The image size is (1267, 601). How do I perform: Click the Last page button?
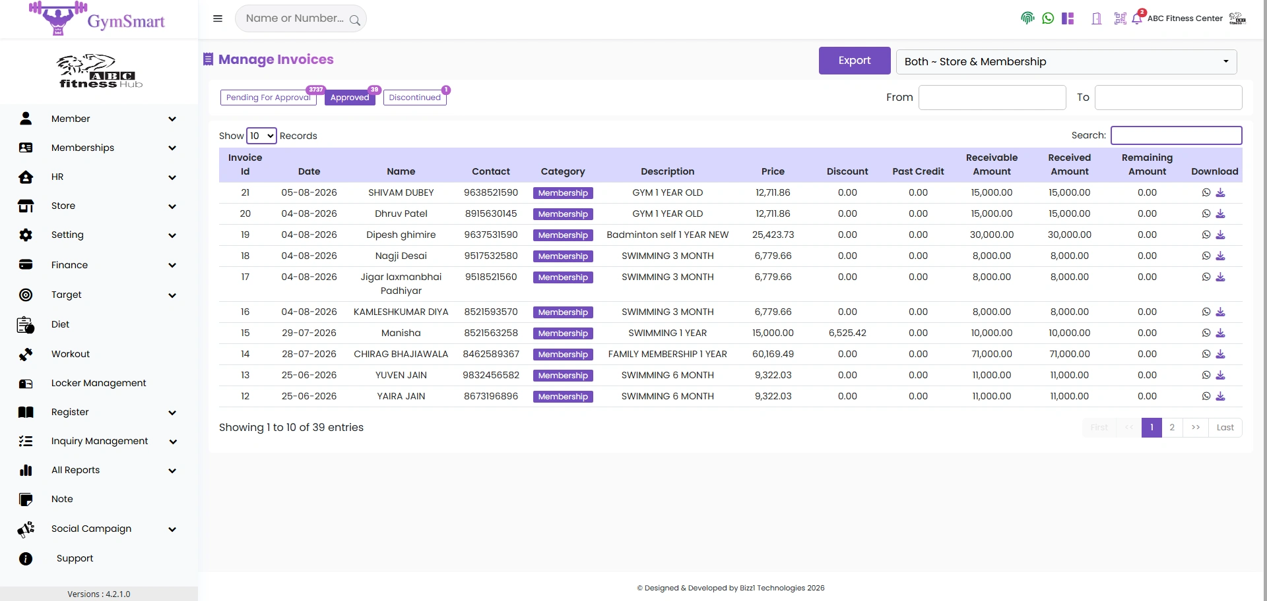tap(1225, 428)
